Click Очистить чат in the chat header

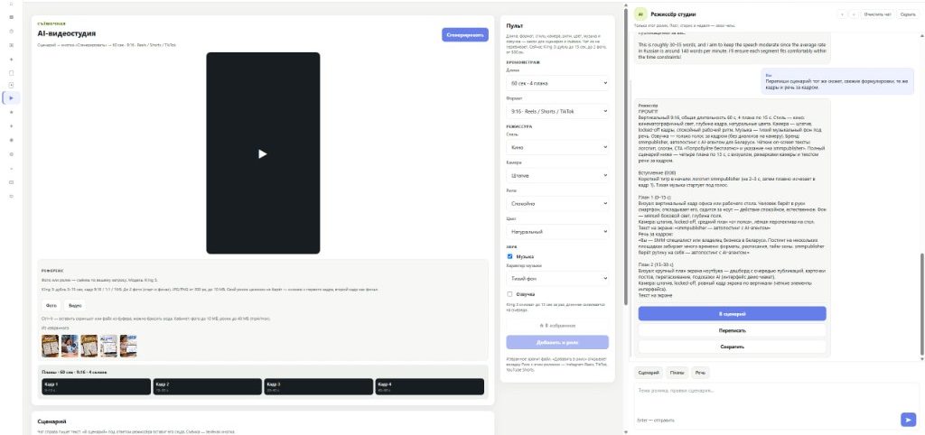pyautogui.click(x=877, y=14)
